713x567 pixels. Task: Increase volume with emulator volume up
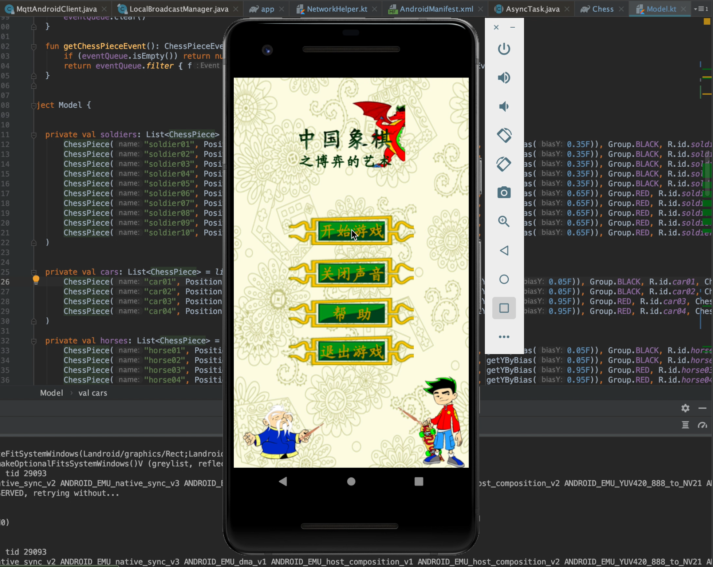504,78
